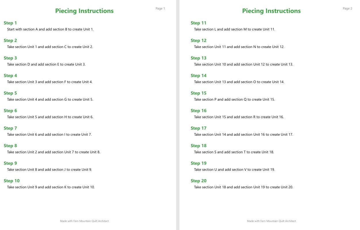Viewport: 360px width, 230px height.
Task: Select the Step 20 heading
Action: tap(198, 181)
